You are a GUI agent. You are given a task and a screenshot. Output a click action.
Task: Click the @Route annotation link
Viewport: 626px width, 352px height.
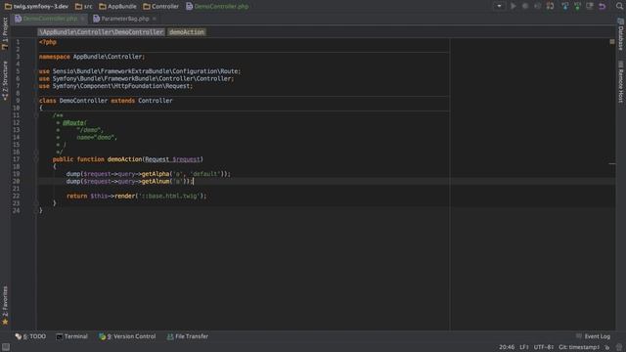click(x=73, y=123)
